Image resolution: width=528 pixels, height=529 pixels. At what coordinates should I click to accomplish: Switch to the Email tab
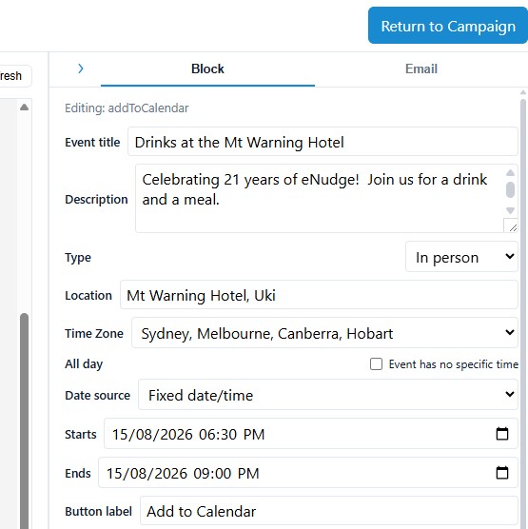[421, 69]
